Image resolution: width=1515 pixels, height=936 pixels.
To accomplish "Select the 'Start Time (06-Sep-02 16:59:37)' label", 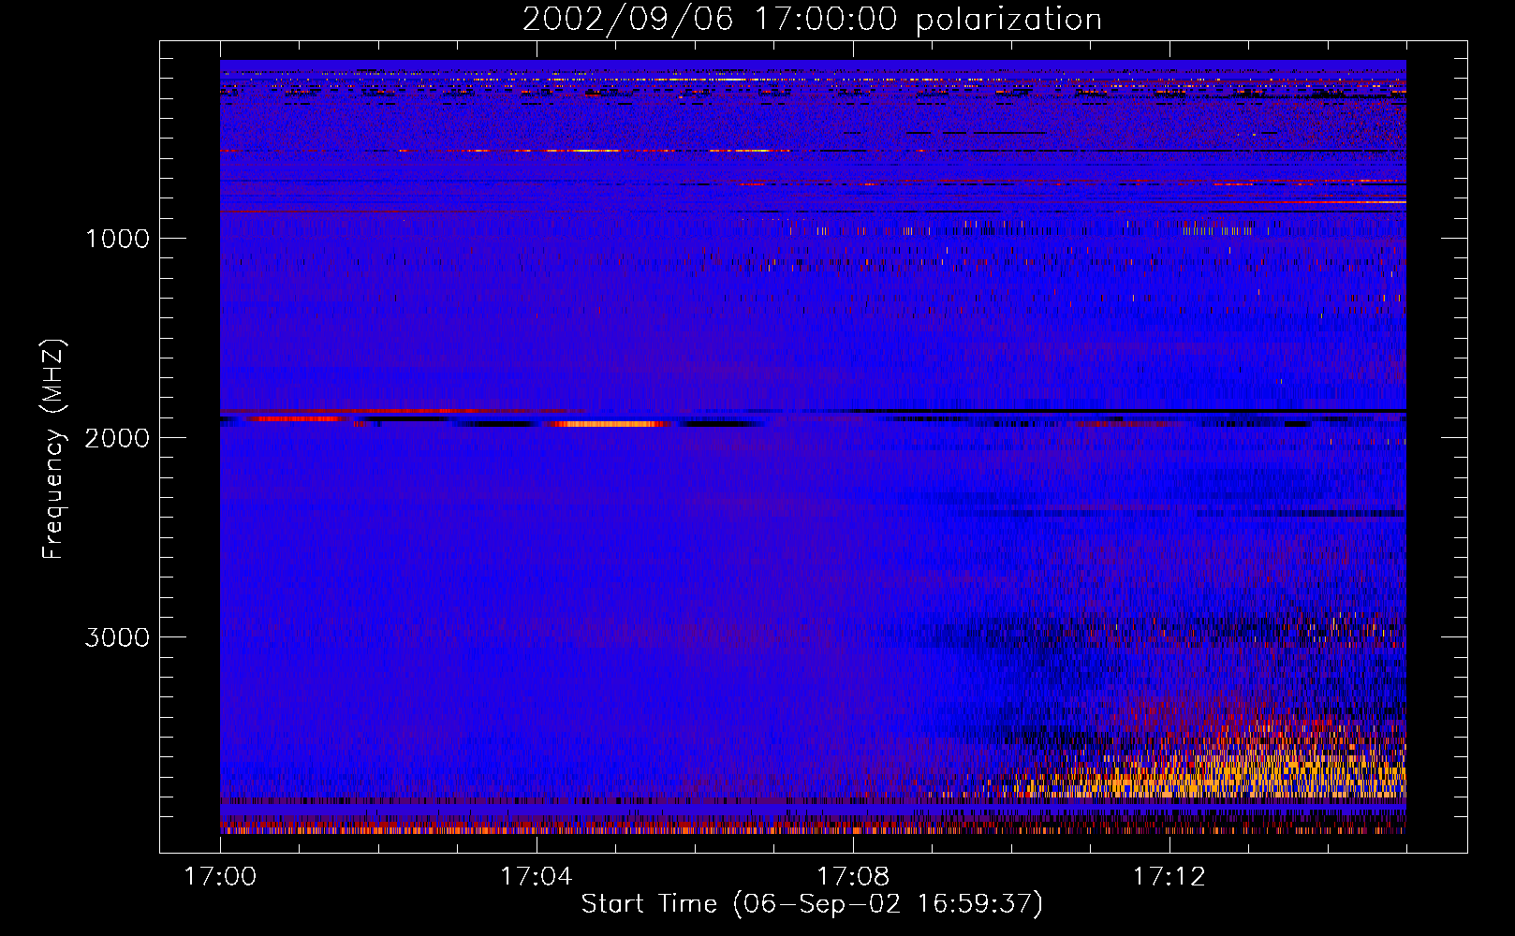I will [812, 904].
